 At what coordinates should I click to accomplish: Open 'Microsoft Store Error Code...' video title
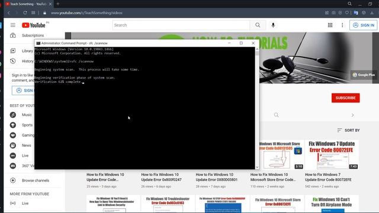click(x=273, y=177)
